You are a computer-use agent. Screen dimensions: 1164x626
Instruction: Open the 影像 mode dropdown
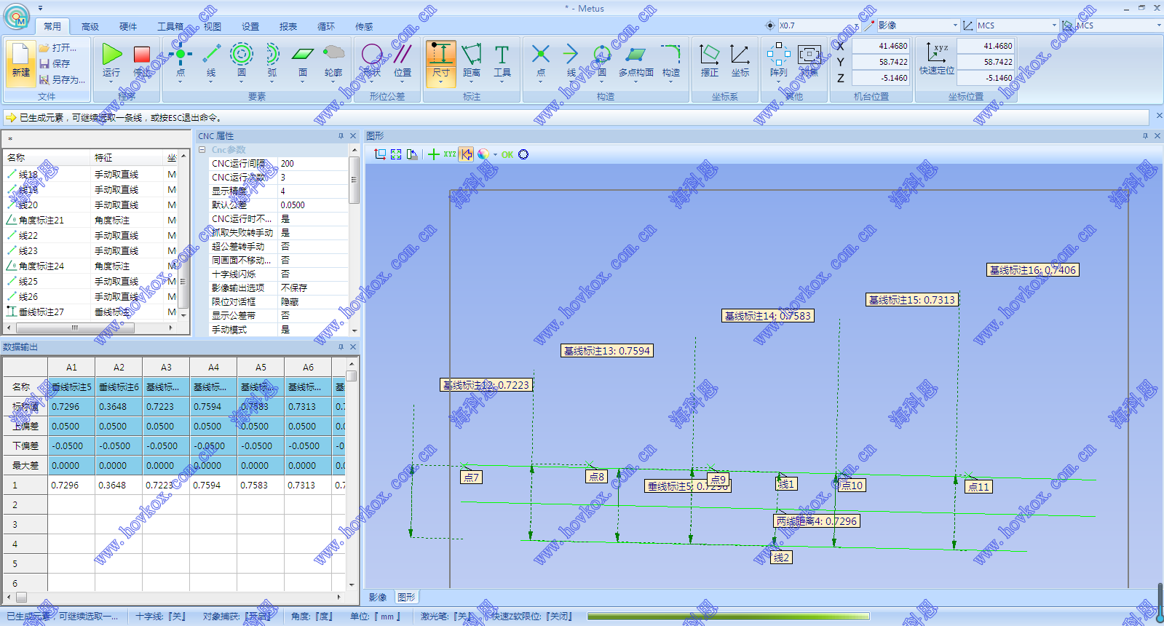click(x=955, y=25)
